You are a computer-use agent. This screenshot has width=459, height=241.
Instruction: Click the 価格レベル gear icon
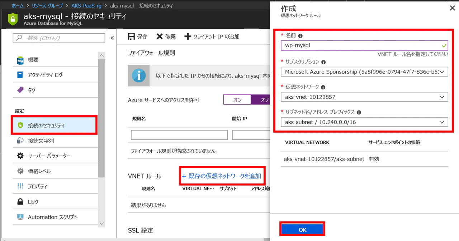(x=20, y=171)
